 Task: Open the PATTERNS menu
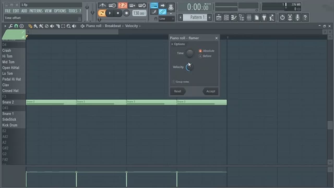tap(36, 11)
